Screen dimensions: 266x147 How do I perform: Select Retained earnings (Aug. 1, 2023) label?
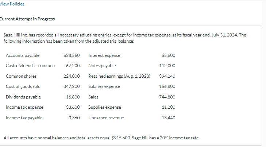[119, 76]
